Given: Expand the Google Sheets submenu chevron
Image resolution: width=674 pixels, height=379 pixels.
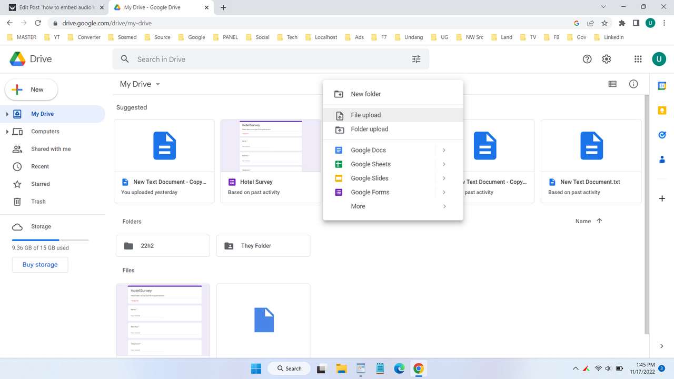Looking at the screenshot, I should pyautogui.click(x=444, y=164).
